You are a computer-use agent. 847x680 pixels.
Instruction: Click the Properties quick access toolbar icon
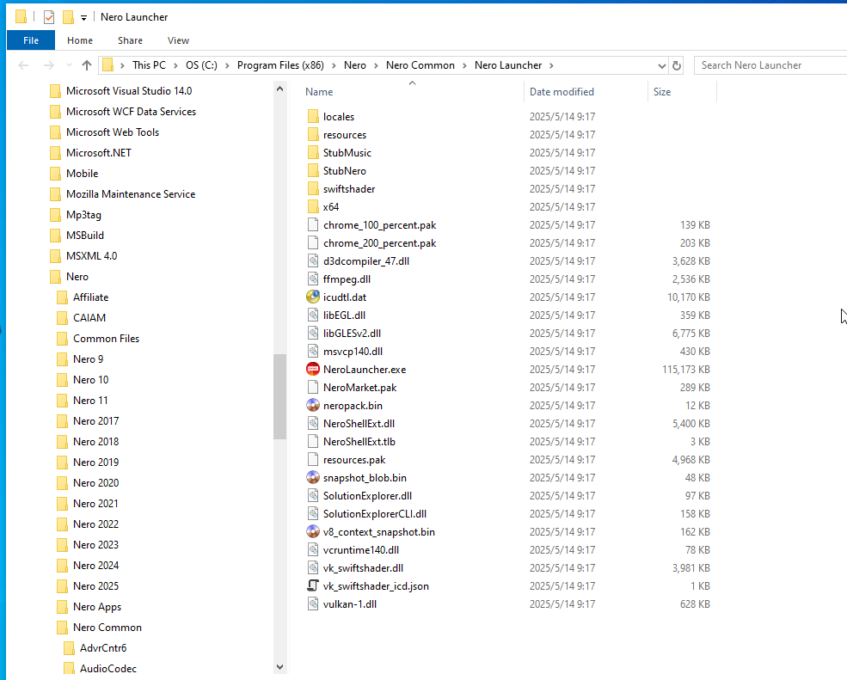click(x=49, y=17)
